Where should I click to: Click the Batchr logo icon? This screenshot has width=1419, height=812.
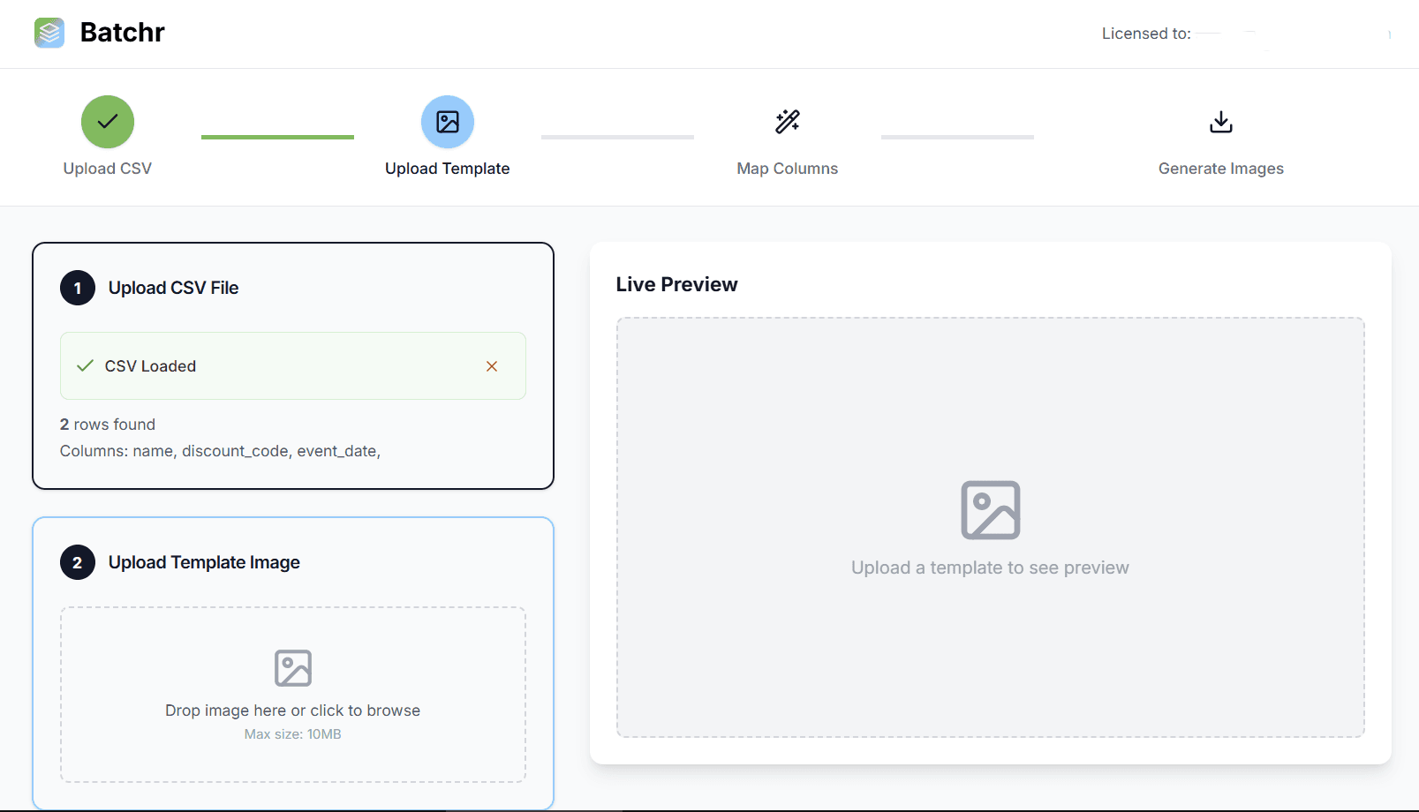49,33
